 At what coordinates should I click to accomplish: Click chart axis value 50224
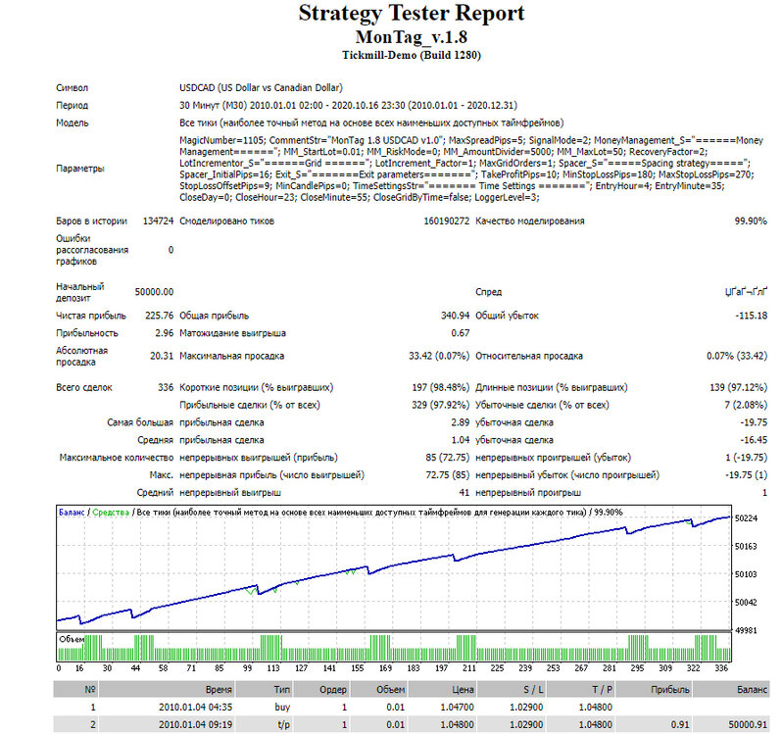[746, 518]
